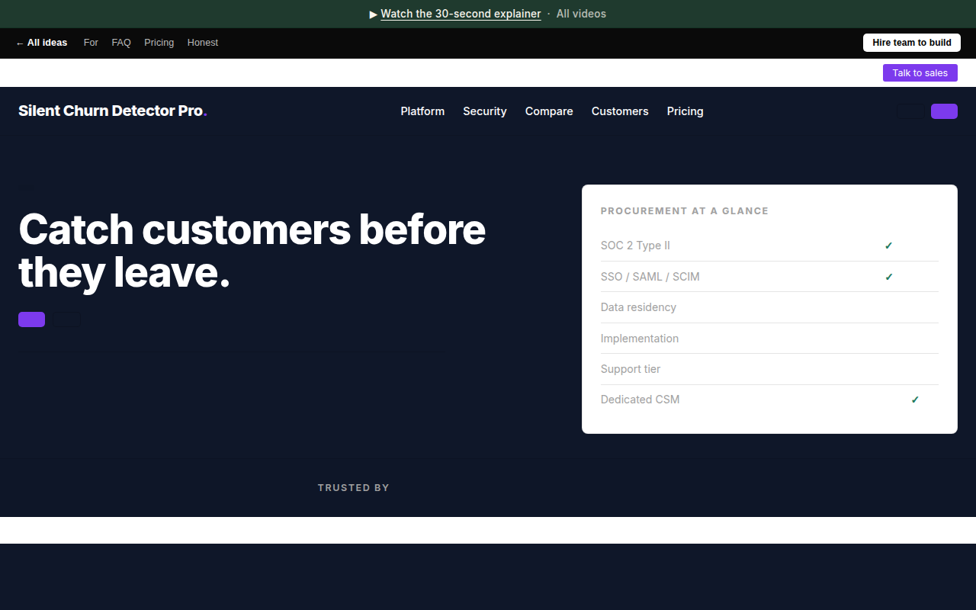Go back via '← All ideas'
Screen dimensions: 976x610
tap(41, 43)
